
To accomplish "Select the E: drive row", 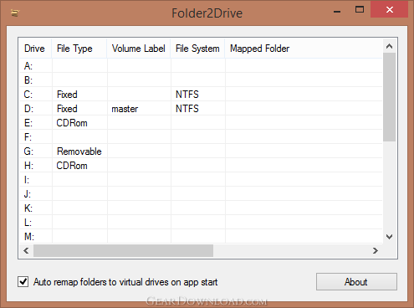I will coord(201,123).
